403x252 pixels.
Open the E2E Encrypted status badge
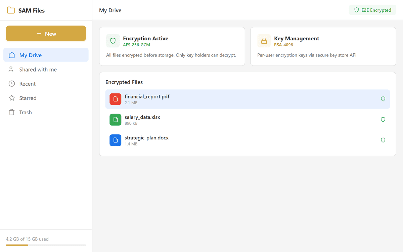(372, 10)
